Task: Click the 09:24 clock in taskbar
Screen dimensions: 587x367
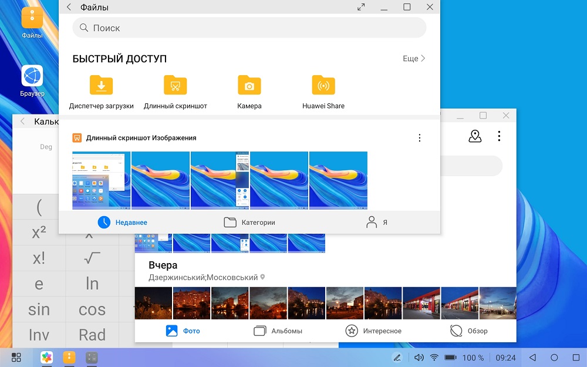Action: click(x=506, y=358)
